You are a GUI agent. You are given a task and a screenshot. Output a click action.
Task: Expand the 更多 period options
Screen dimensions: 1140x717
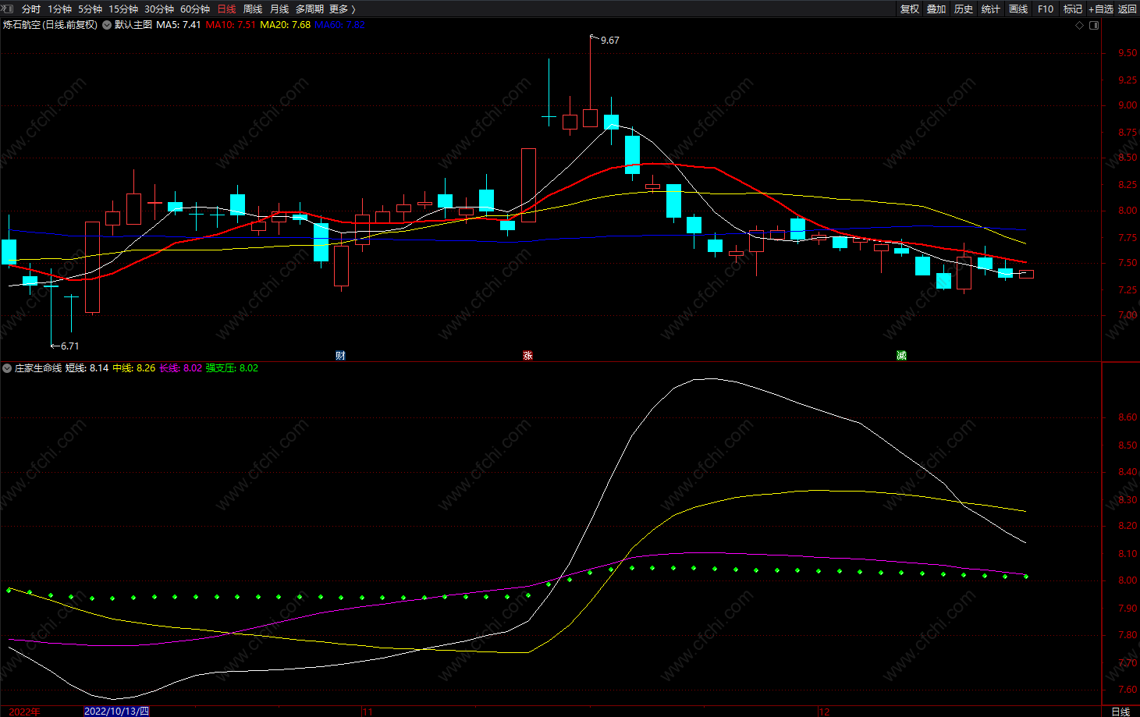pyautogui.click(x=343, y=9)
